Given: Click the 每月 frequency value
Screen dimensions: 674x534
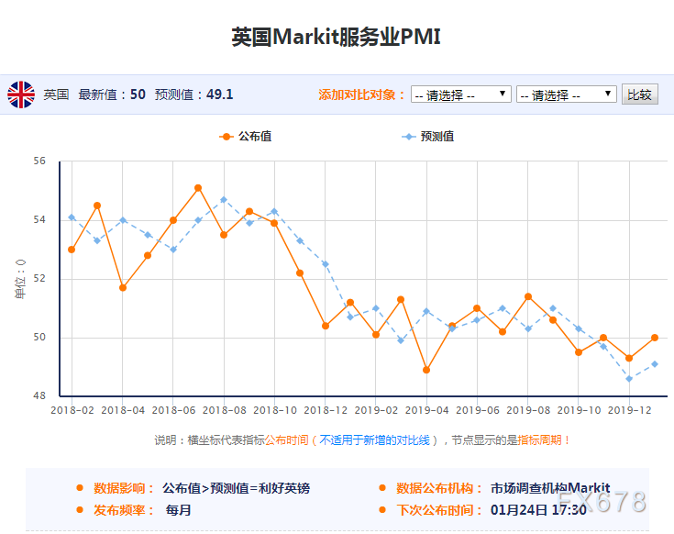Looking at the screenshot, I should [x=179, y=510].
